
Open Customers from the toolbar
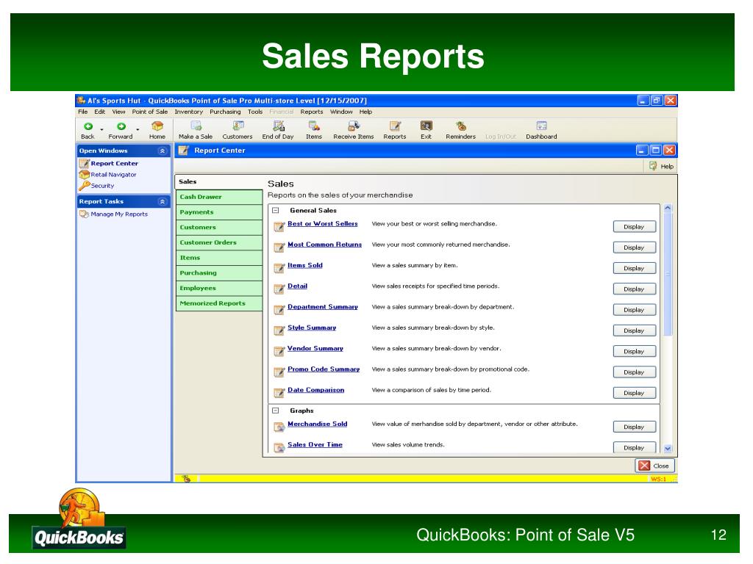(238, 130)
